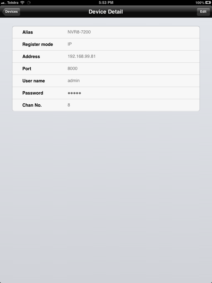Select the Alias value NVR8-7200

79,32
